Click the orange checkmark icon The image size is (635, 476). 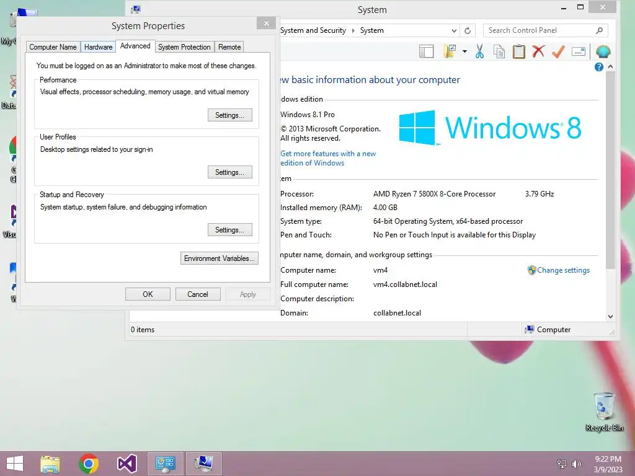pos(558,52)
